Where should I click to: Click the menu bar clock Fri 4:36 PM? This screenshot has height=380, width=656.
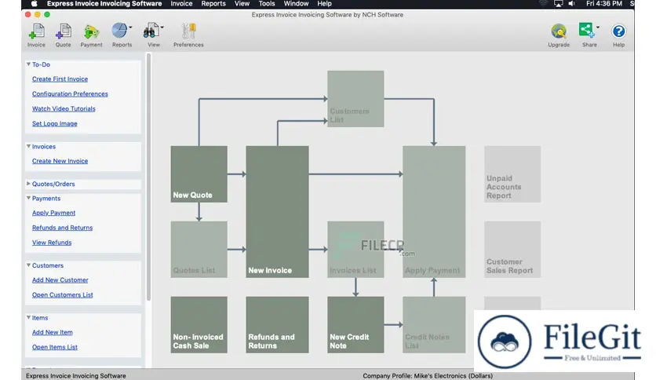[x=604, y=4]
